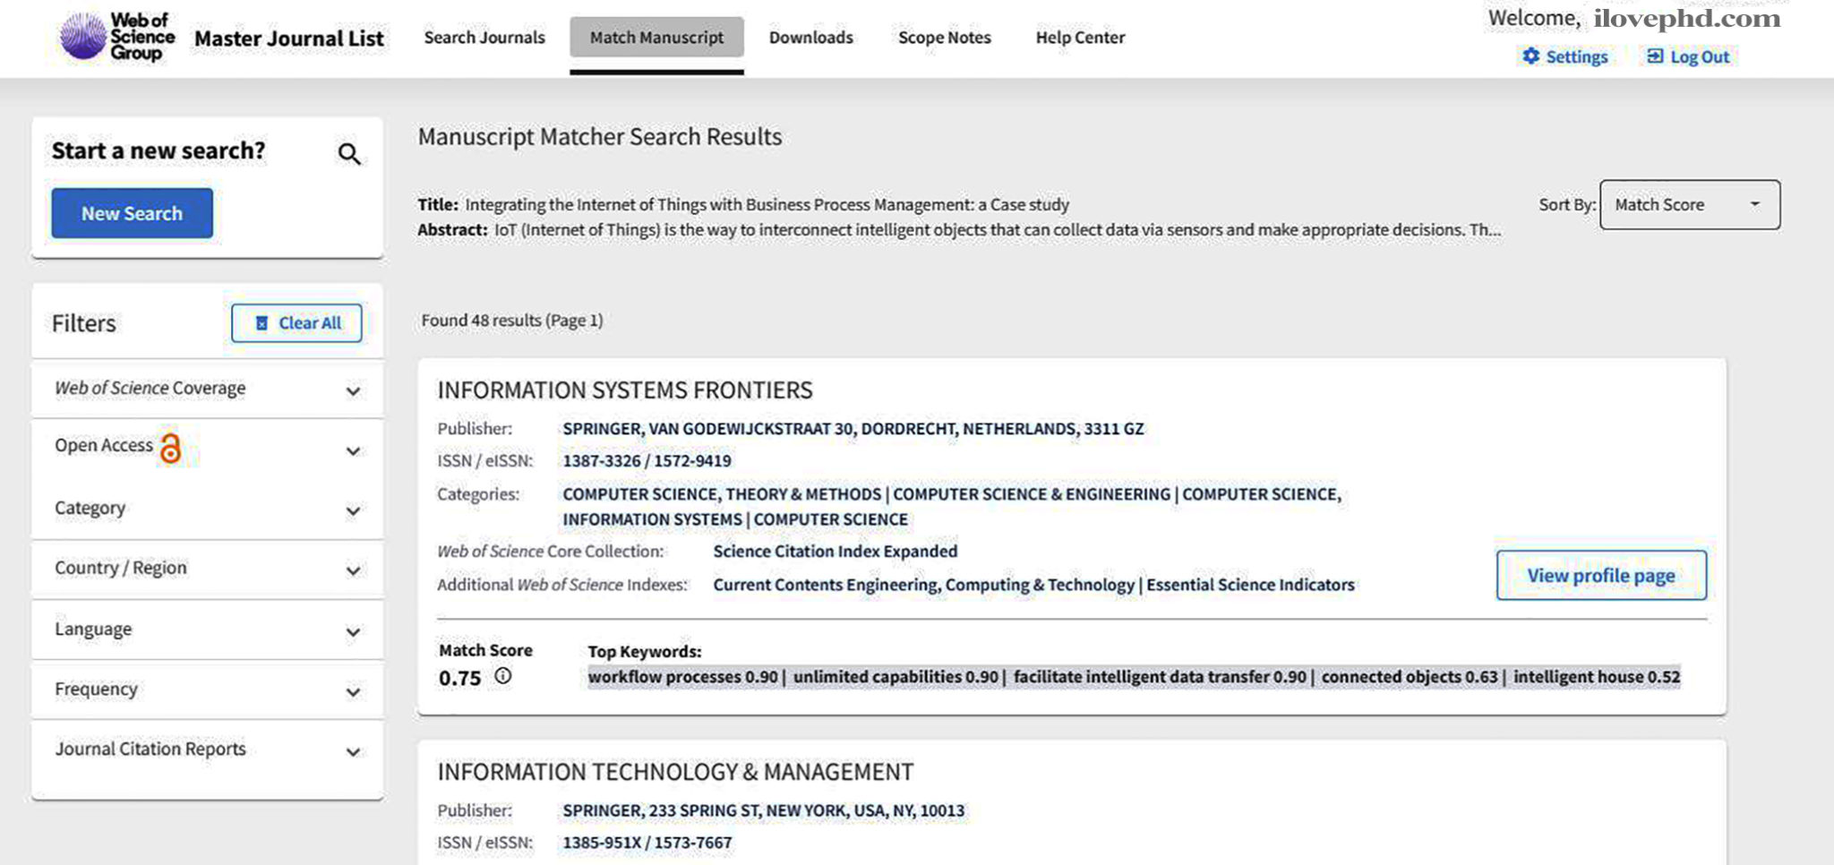Click the Log Out arrow icon
The image size is (1834, 865).
[1655, 56]
